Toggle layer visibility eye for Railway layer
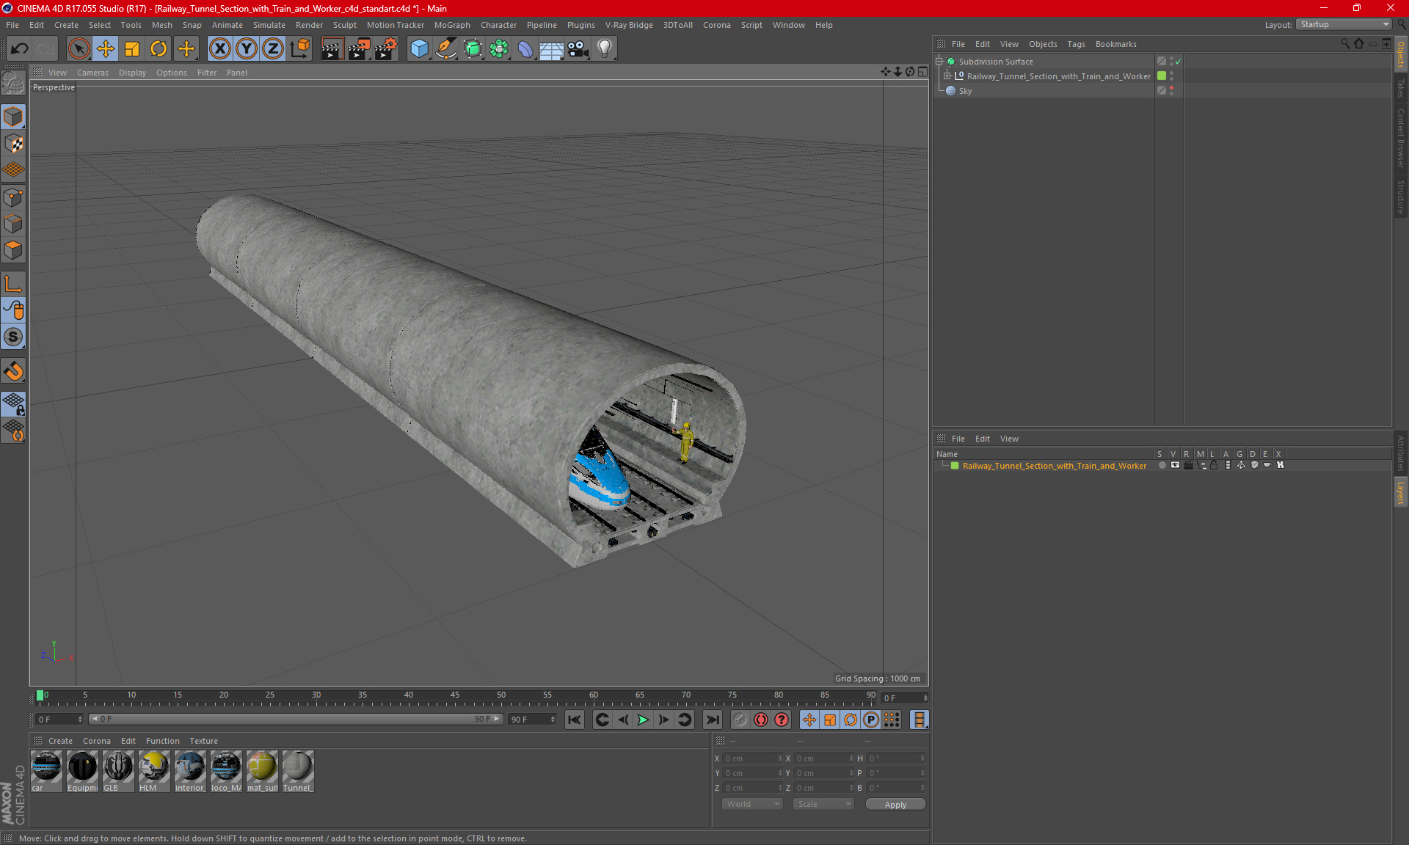This screenshot has width=1409, height=845. 1175,465
